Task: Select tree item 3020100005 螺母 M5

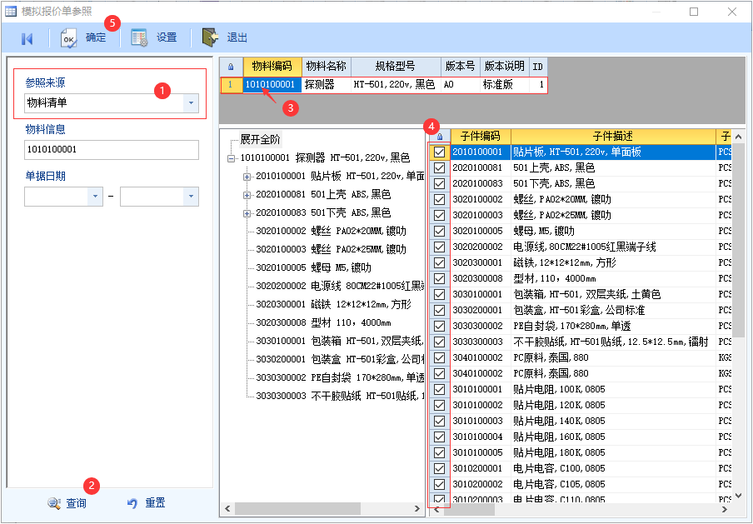Action: (313, 267)
